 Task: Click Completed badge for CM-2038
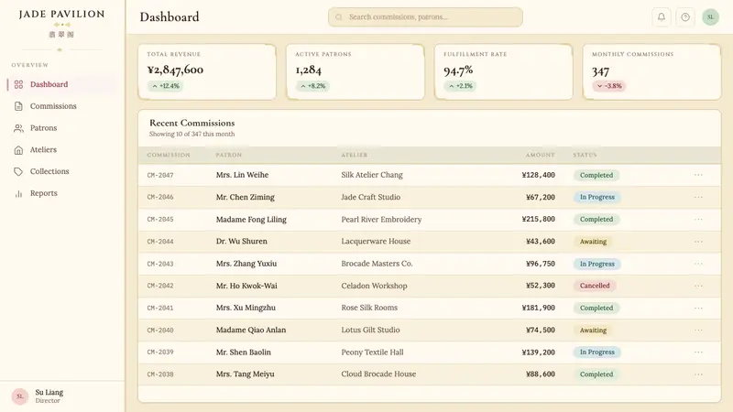(x=596, y=374)
